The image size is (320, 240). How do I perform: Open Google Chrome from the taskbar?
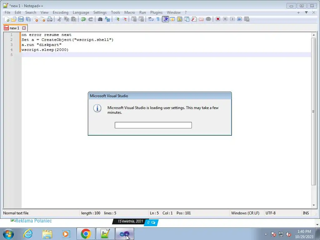(x=86, y=234)
